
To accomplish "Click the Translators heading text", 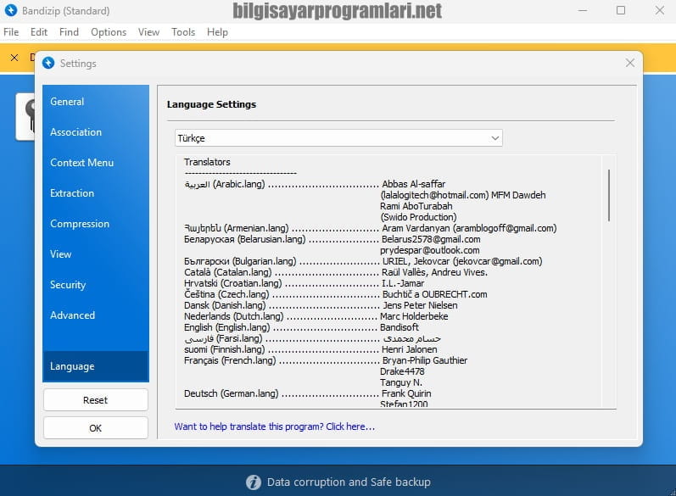I will pyautogui.click(x=207, y=162).
